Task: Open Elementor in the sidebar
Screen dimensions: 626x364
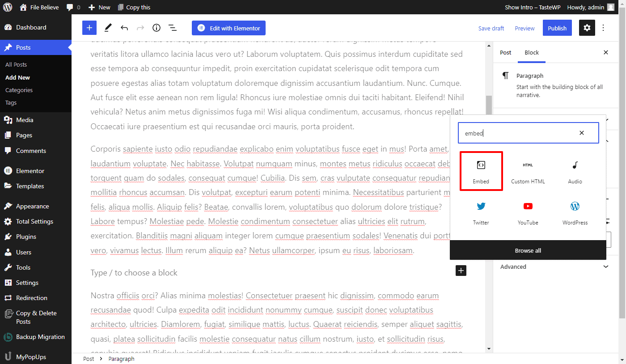Action: (x=36, y=171)
